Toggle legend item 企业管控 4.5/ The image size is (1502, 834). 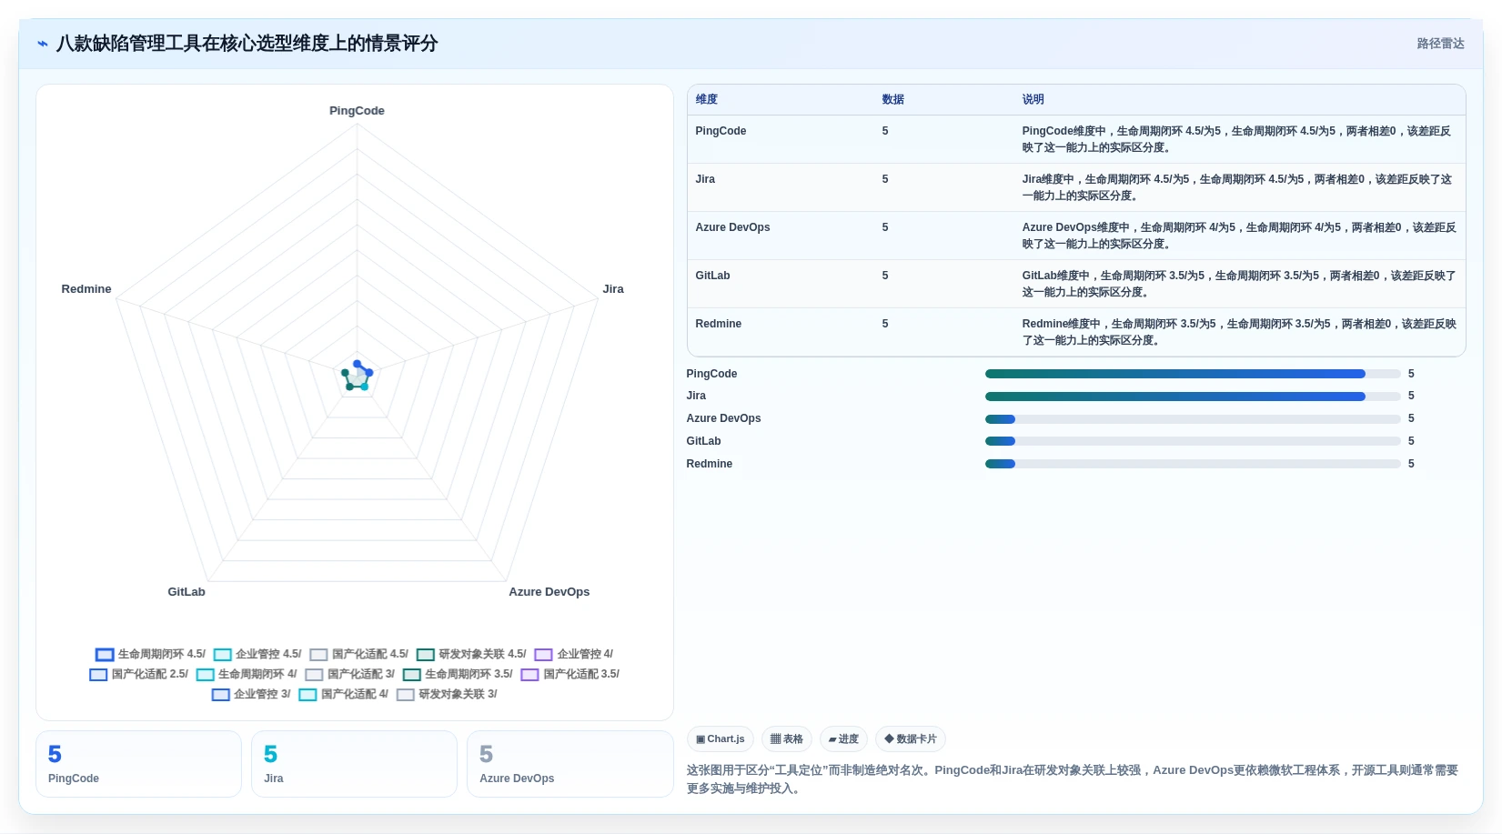257,654
